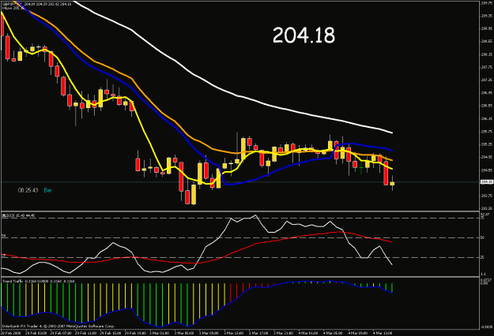Click the '4 Mar 05:00' time axis label
This screenshot has width=494, height=336.
click(x=333, y=333)
